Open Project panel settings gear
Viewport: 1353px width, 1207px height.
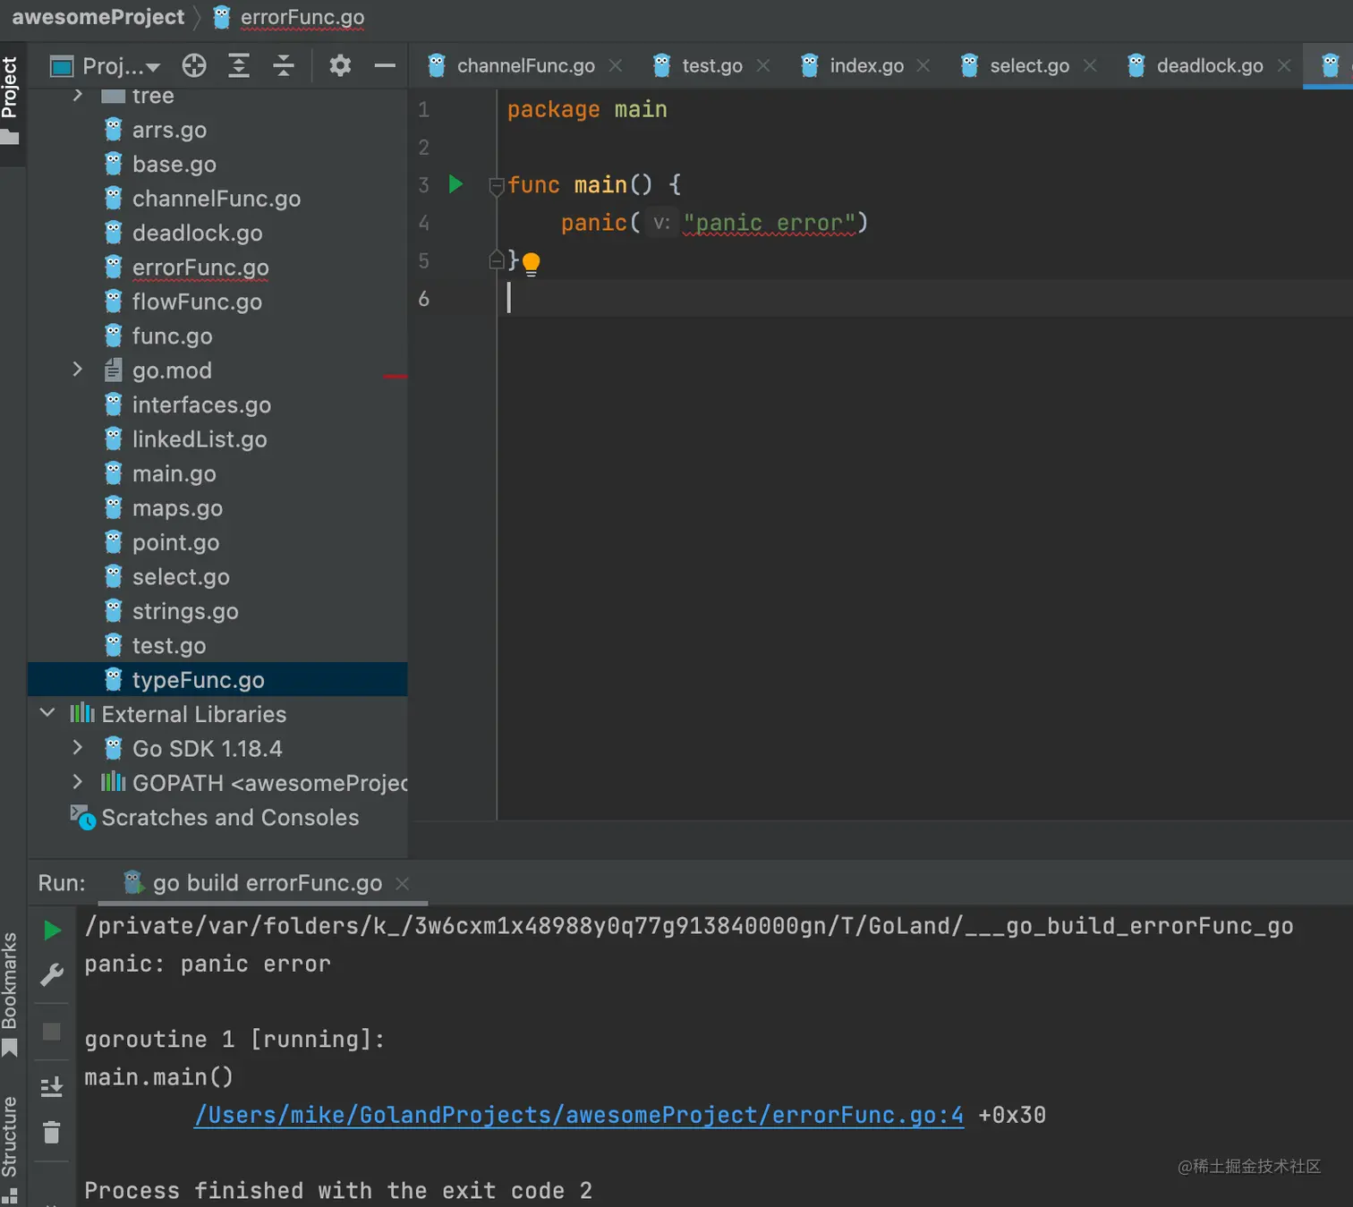(340, 65)
